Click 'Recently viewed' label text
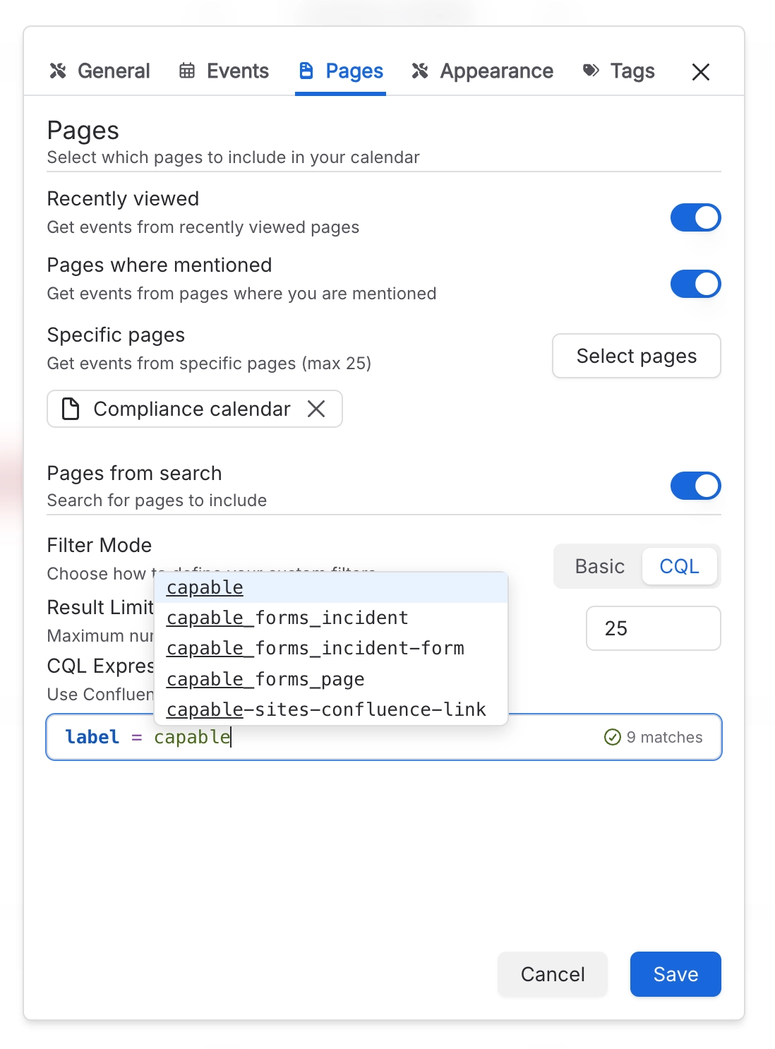 123,198
